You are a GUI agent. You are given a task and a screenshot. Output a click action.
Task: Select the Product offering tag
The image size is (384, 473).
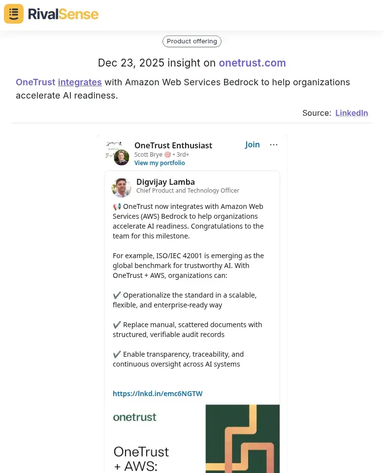[x=192, y=41]
